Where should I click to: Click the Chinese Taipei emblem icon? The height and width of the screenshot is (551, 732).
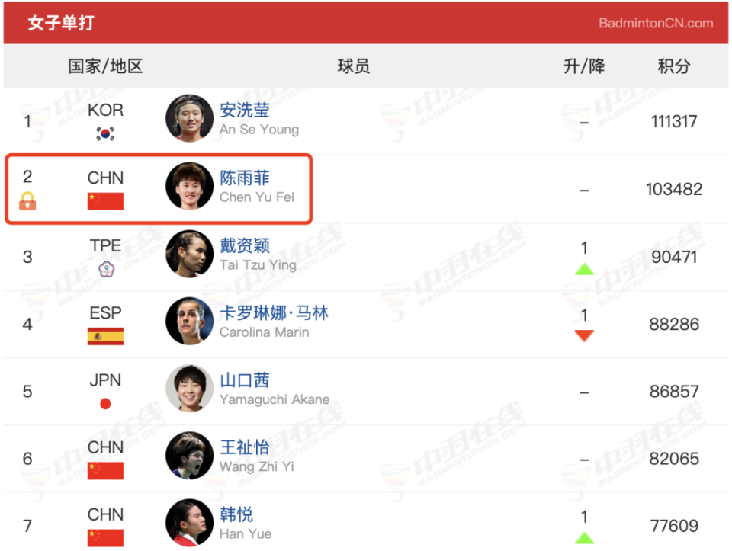[107, 269]
